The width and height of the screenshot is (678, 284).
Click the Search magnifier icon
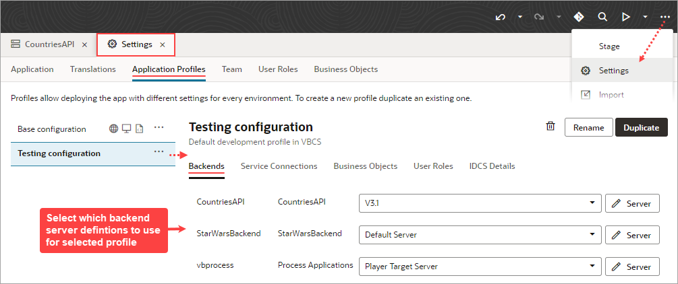click(x=602, y=17)
